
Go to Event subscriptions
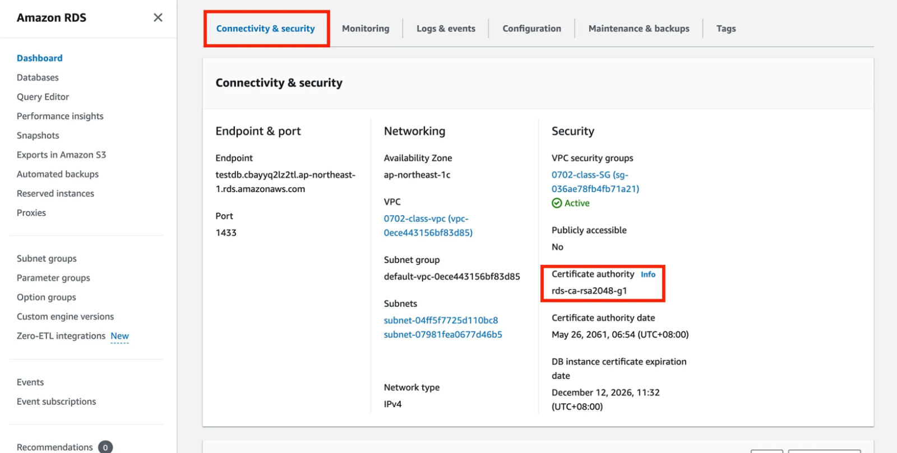[x=56, y=401]
